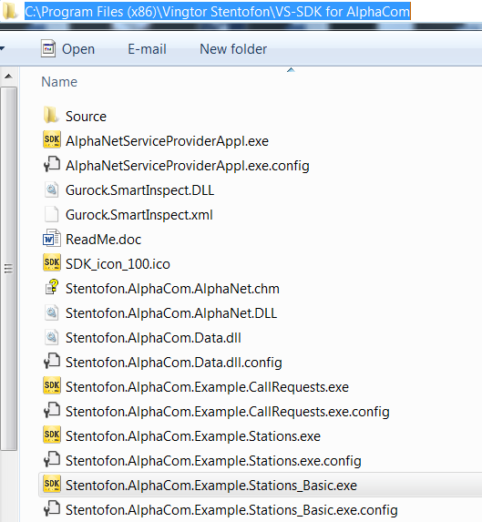The width and height of the screenshot is (482, 522).
Task: Click the DLL icon of Stentofon.AlphaCom.Data.dll
Action: [52, 337]
